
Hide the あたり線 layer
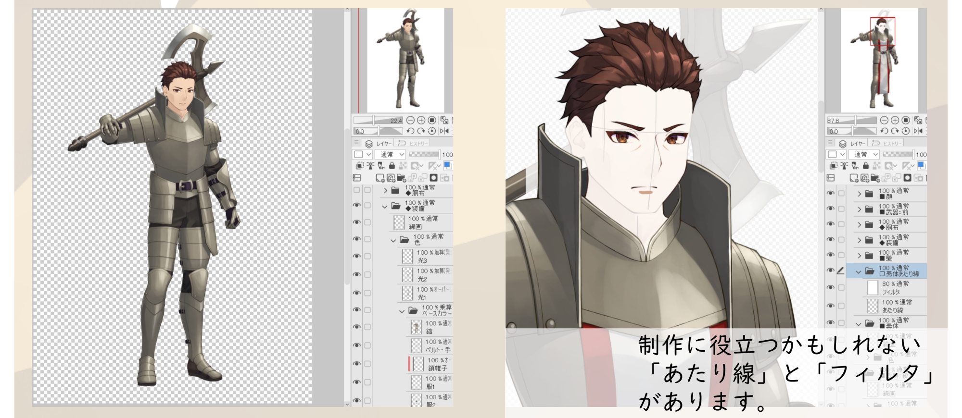coord(831,306)
